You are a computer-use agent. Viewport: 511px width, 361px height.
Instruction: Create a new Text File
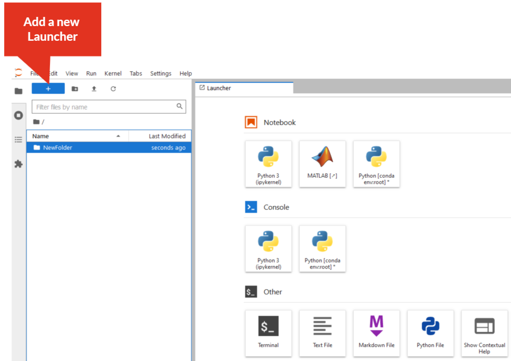322,333
